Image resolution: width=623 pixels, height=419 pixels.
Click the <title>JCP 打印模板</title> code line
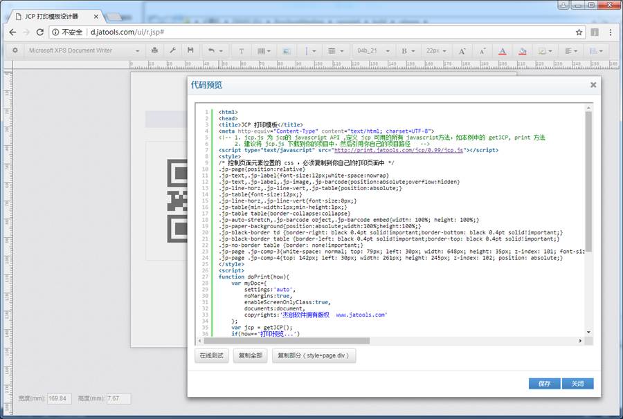click(261, 125)
